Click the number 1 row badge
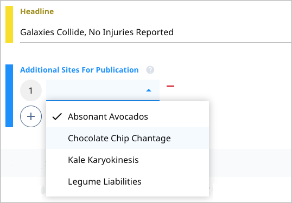292x203 pixels. tap(31, 90)
